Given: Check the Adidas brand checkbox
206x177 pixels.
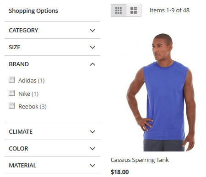Looking at the screenshot, I should [x=12, y=80].
